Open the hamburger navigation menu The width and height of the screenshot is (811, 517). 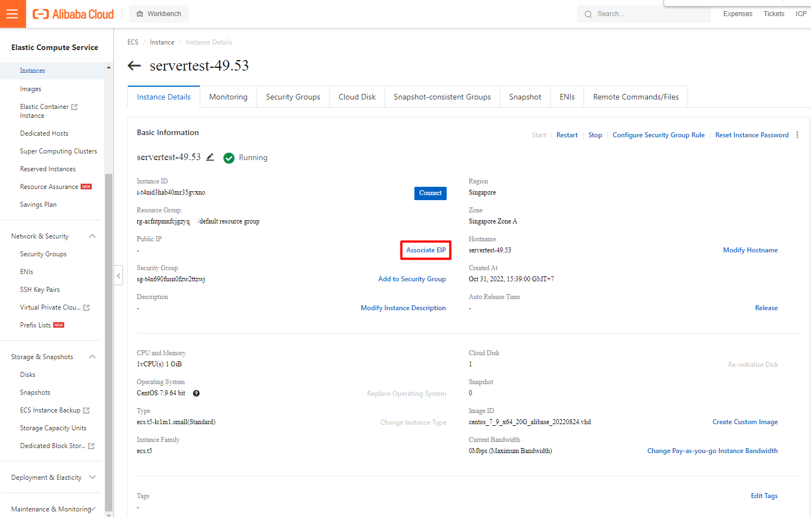pyautogui.click(x=12, y=14)
